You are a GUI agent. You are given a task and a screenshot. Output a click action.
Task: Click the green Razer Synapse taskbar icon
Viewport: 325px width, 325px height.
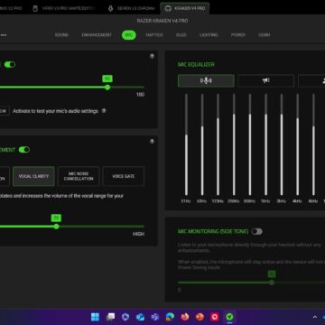[x=229, y=317]
